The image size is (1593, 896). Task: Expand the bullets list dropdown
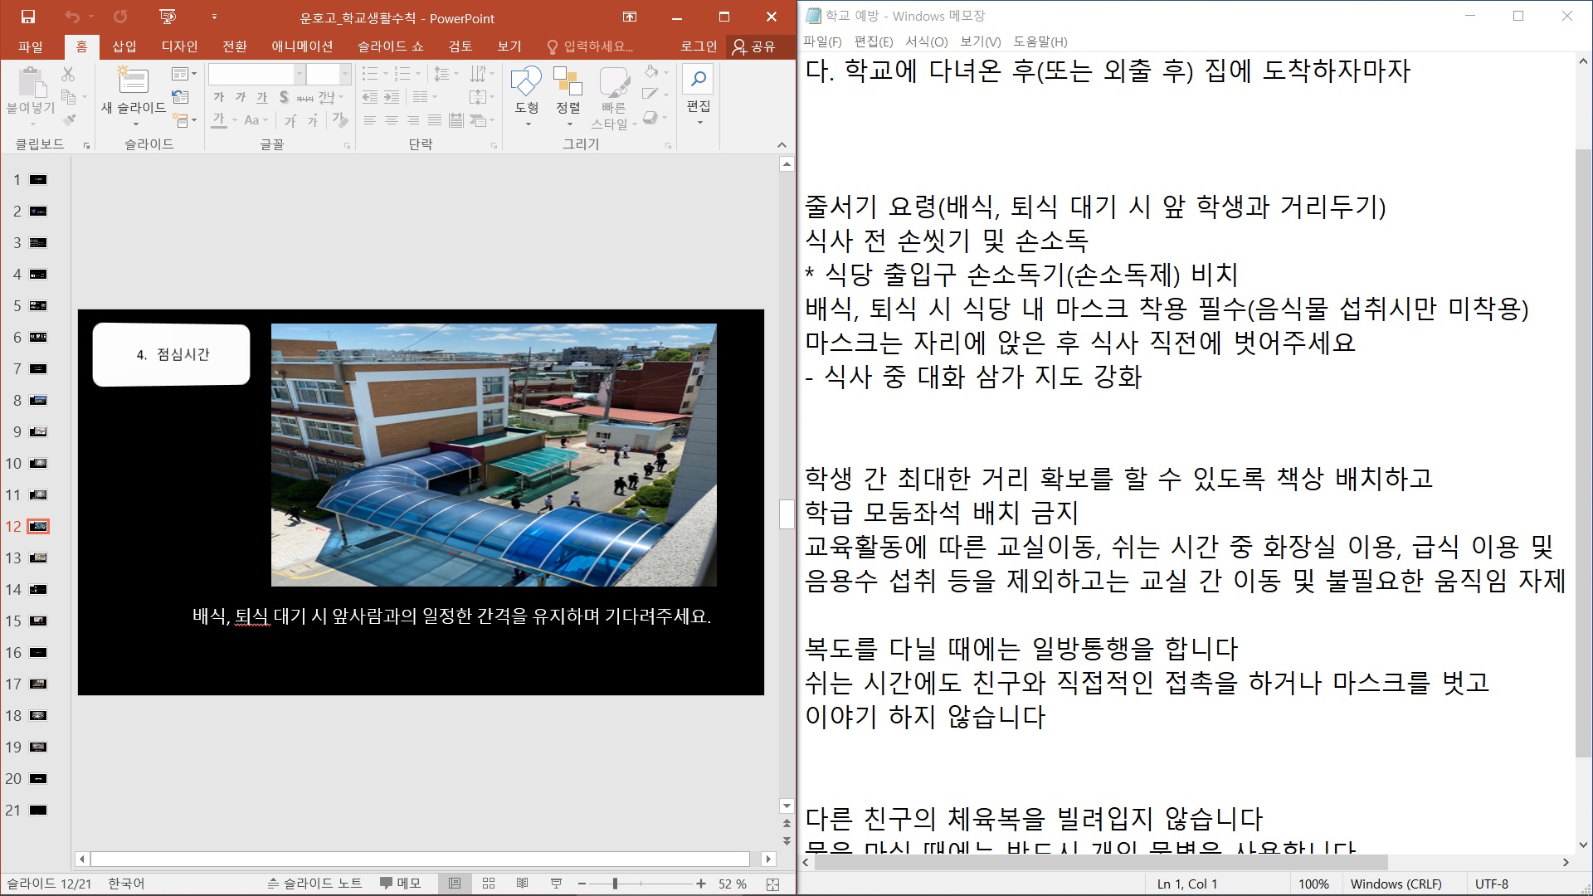coord(385,74)
